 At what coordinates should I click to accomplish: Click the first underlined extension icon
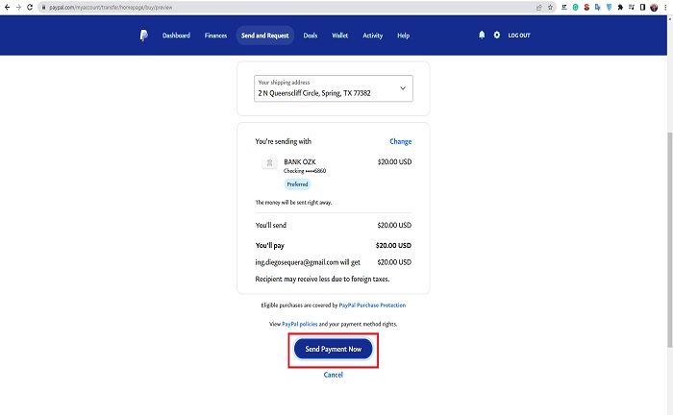[x=564, y=7]
